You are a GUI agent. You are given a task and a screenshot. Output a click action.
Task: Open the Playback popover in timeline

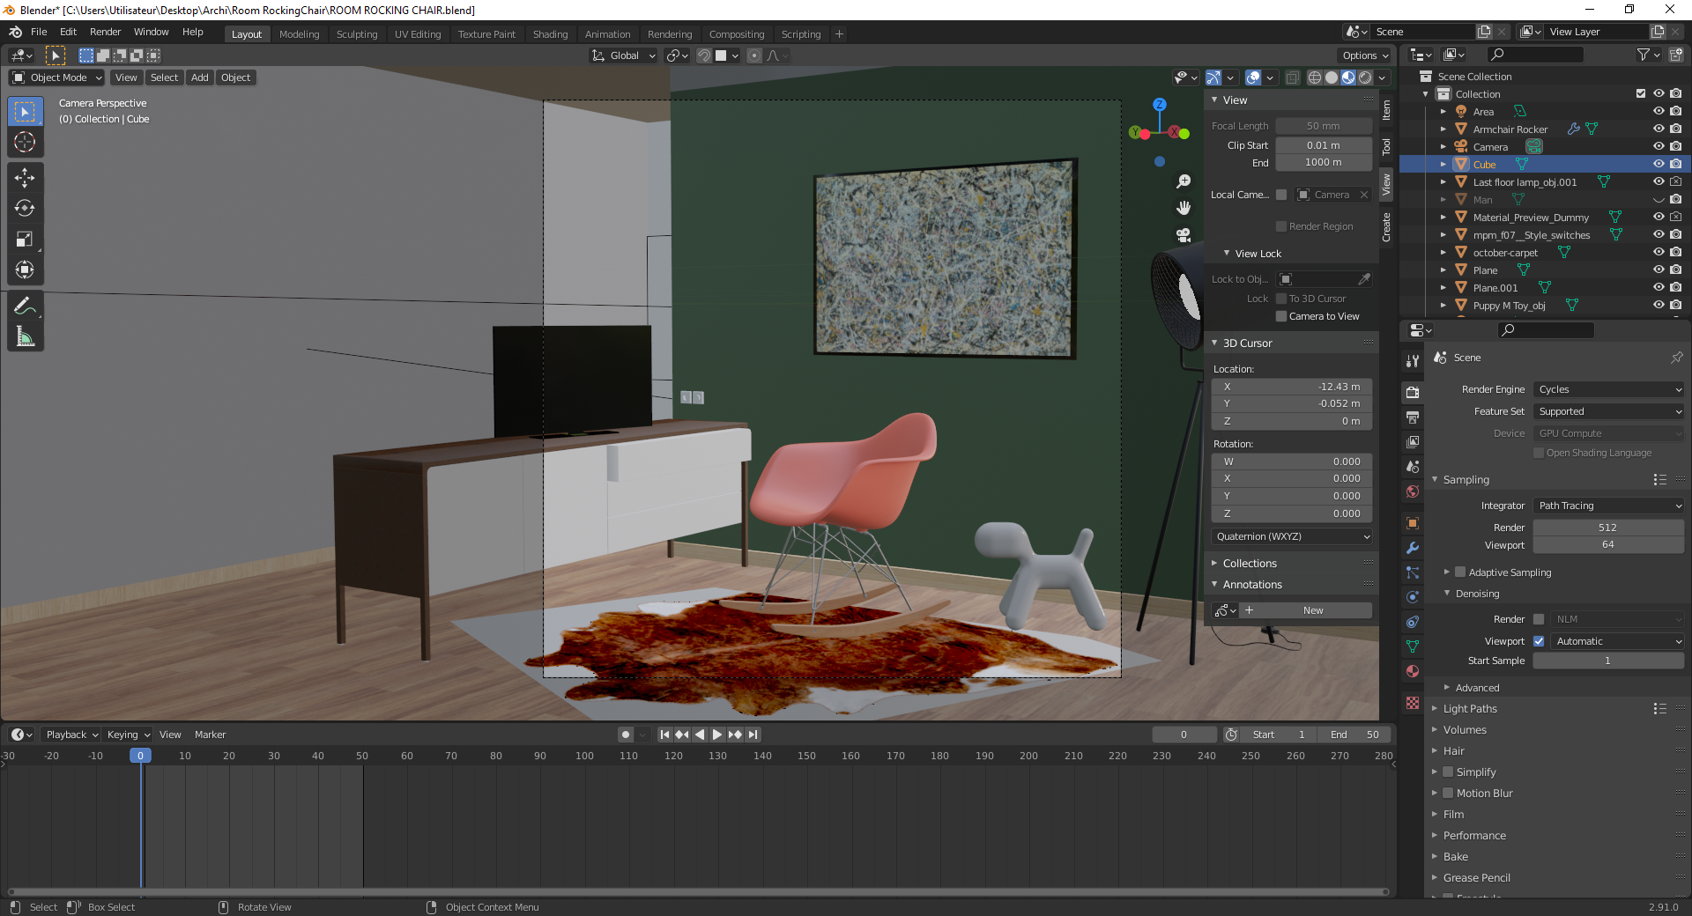coord(71,735)
